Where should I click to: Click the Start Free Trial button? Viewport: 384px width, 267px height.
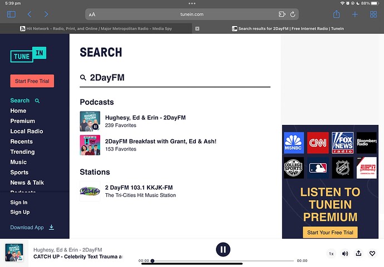[32, 81]
